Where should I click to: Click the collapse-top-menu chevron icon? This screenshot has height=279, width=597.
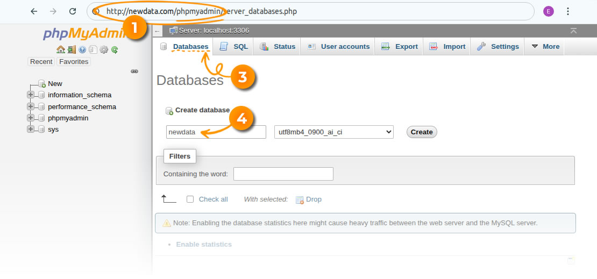click(574, 31)
